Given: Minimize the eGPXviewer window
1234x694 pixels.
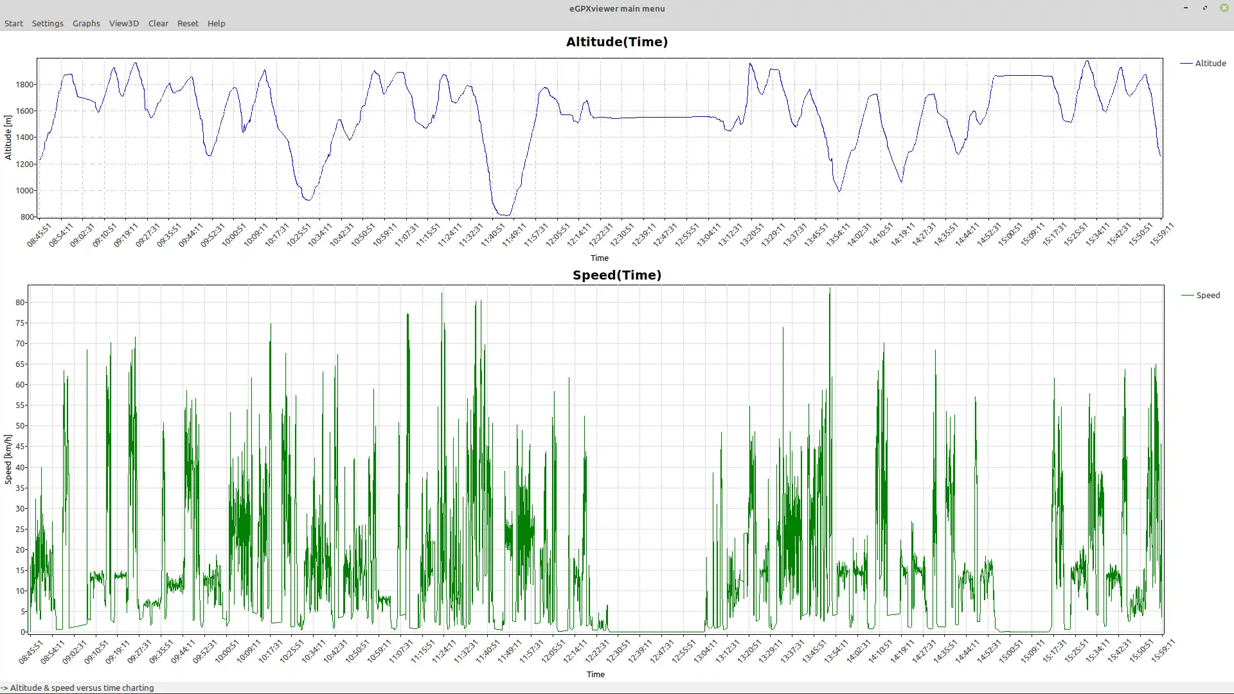Looking at the screenshot, I should [1186, 8].
